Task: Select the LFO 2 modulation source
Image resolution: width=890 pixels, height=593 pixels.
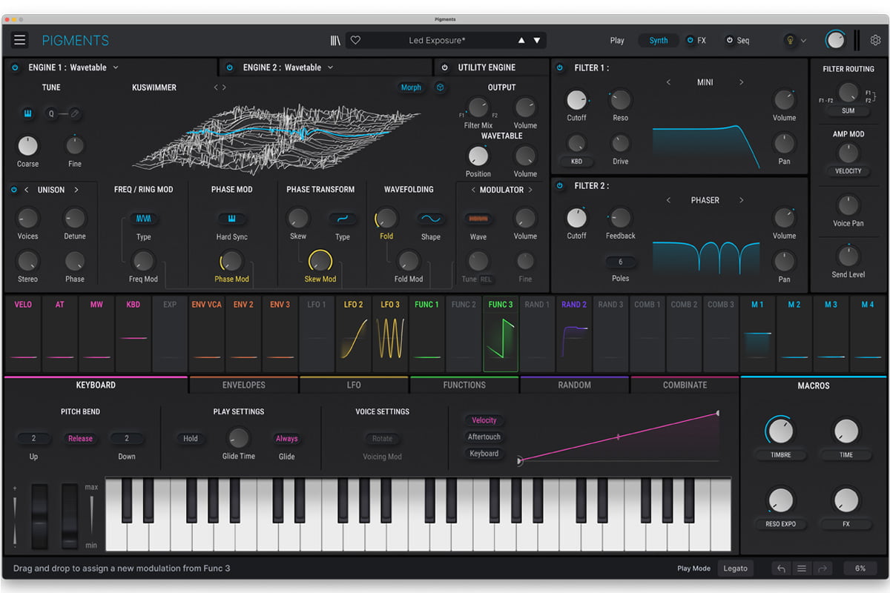Action: point(354,332)
